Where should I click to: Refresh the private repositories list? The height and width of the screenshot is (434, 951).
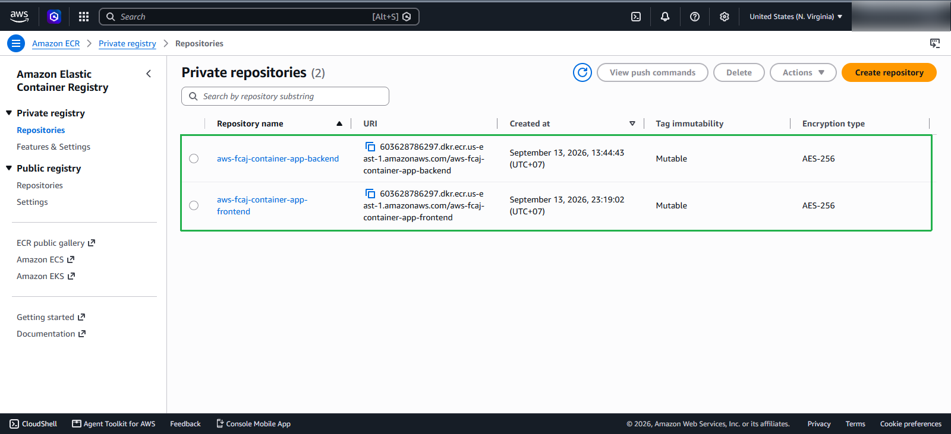[x=582, y=72]
